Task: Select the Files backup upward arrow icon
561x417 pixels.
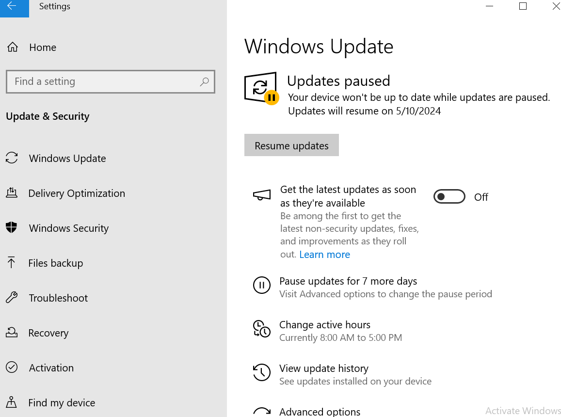Action: tap(12, 263)
